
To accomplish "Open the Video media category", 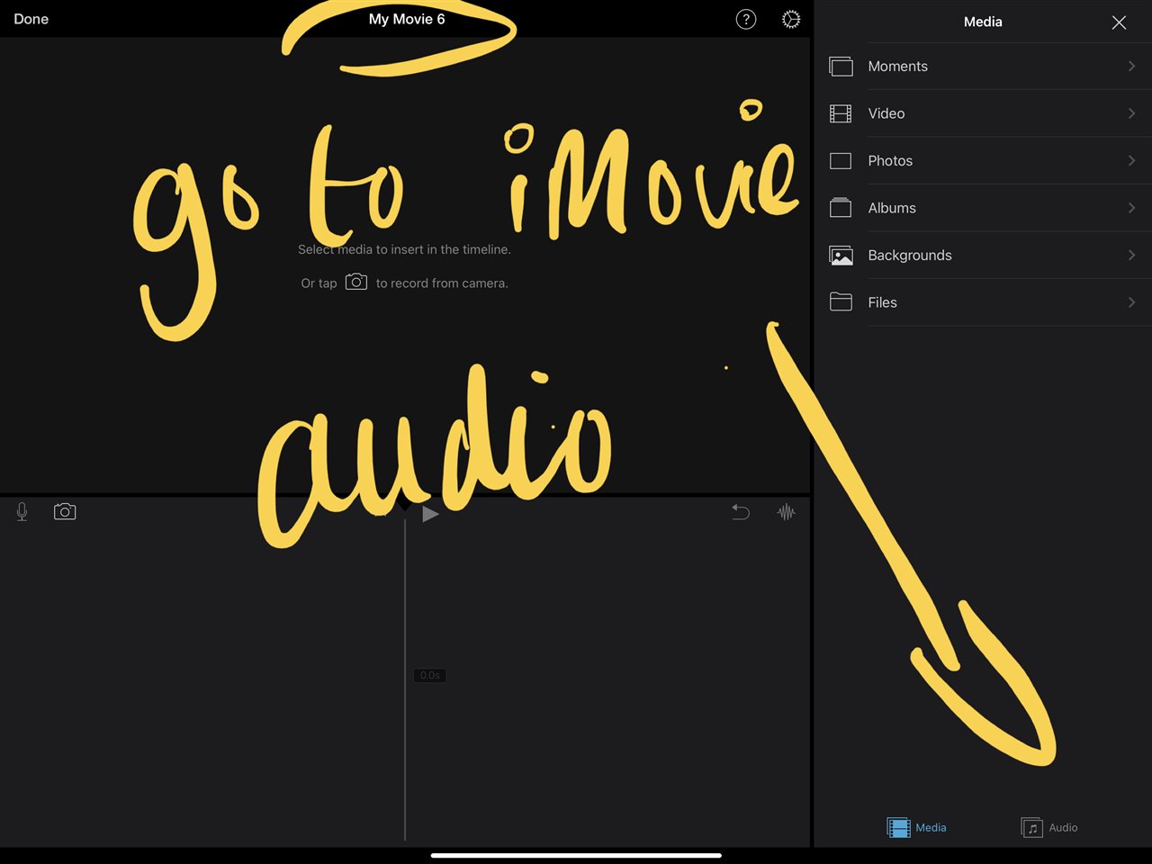I will [983, 113].
